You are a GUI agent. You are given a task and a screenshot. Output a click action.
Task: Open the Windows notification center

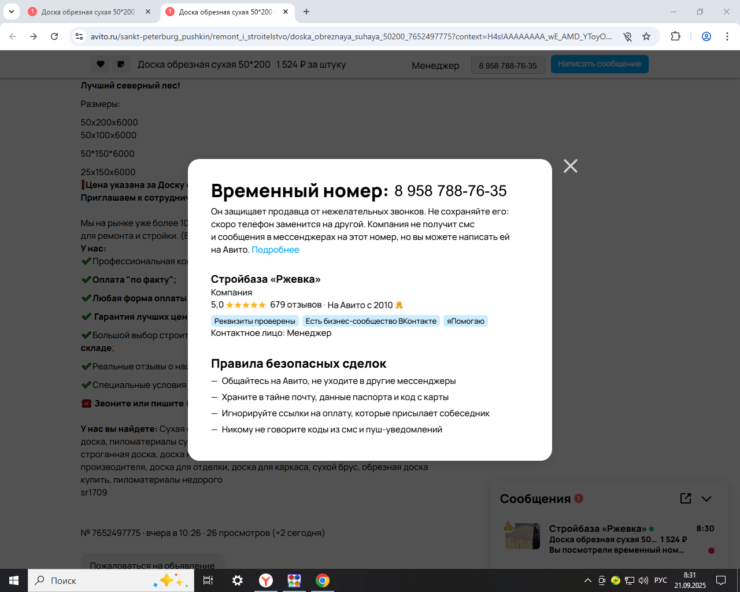721,580
